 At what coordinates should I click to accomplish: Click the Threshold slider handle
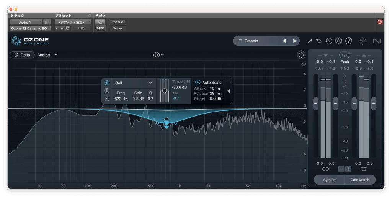coord(164,91)
